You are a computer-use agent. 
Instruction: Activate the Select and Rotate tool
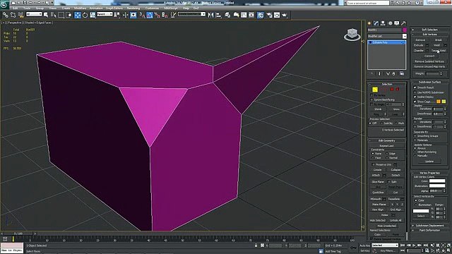coord(85,15)
